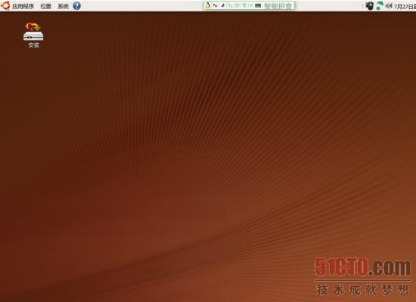
Task: Click the Ubuntu logo on the panel
Action: click(5, 5)
